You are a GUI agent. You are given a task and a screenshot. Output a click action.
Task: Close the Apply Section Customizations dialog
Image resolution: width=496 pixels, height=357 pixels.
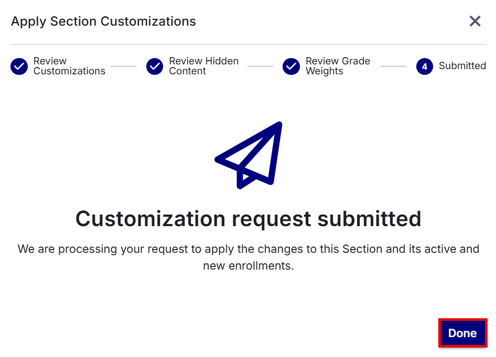point(475,21)
